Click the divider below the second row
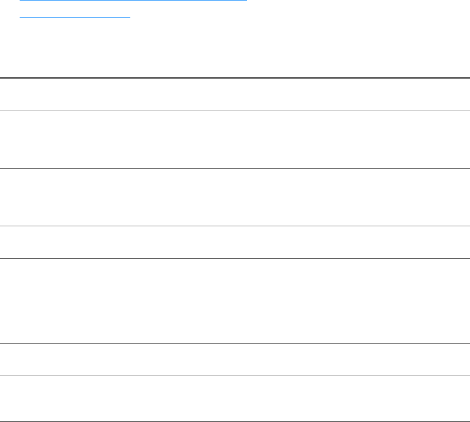470x422 pixels. tap(234, 168)
